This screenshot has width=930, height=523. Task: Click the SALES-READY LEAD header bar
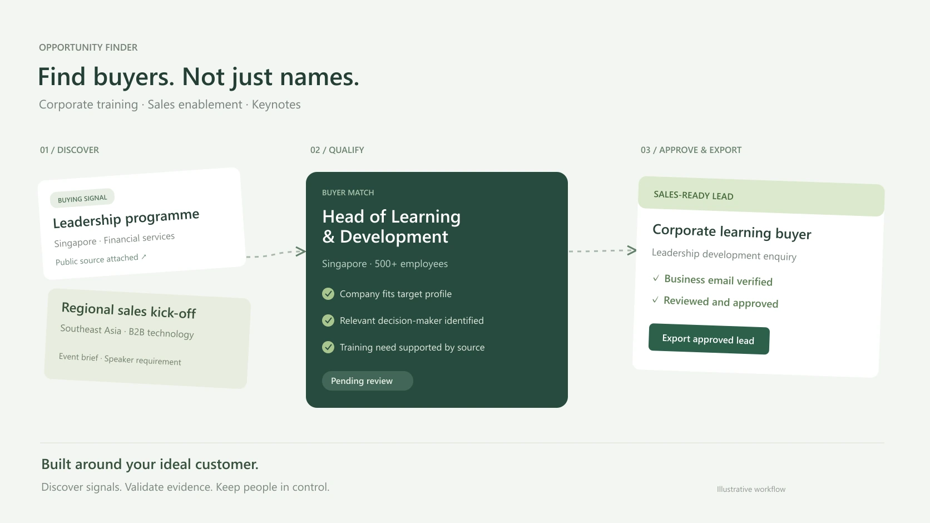coord(761,196)
